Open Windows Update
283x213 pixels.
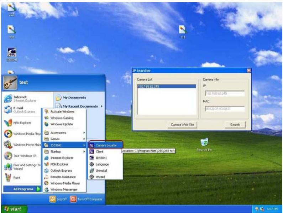point(64,124)
